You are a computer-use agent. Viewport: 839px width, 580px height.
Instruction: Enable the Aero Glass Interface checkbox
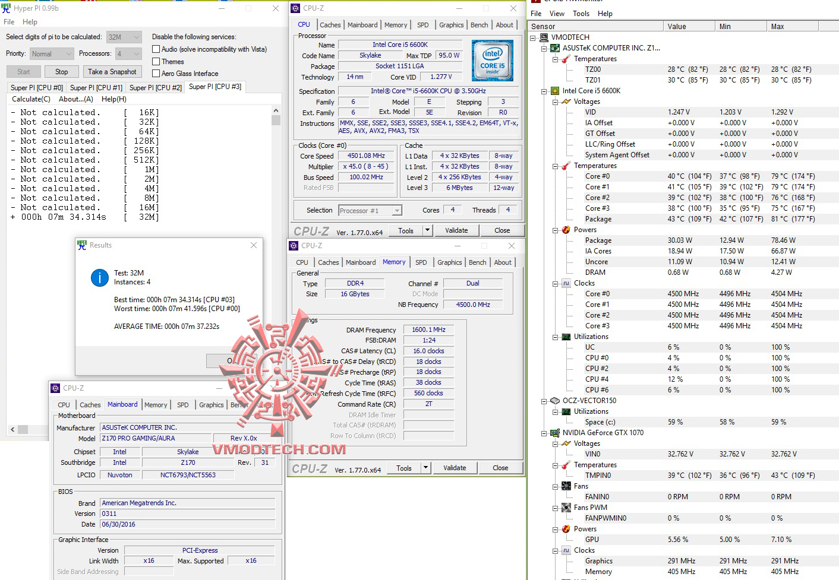(156, 73)
